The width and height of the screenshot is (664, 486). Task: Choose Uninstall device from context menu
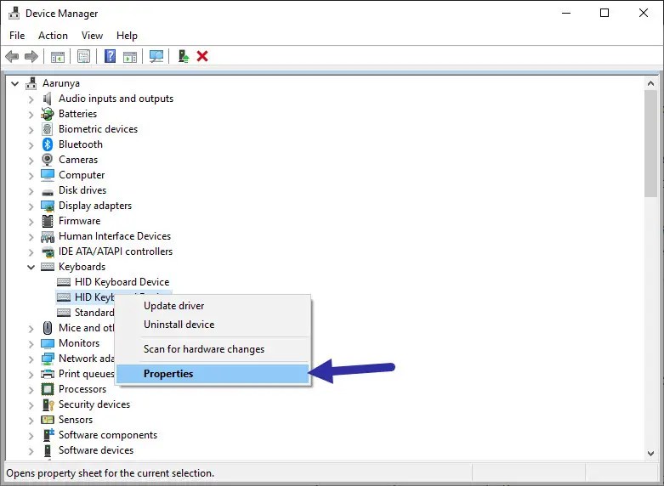pyautogui.click(x=213, y=325)
